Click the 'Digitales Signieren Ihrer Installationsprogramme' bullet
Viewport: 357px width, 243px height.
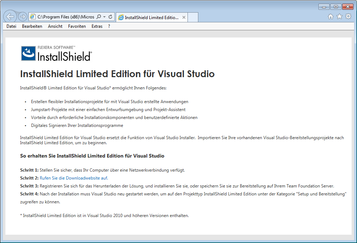coord(77,125)
